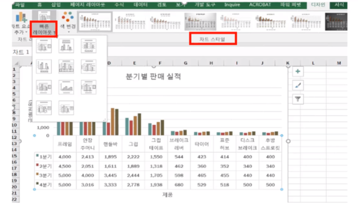
Task: Choose Layout 1 in quick layout gallery
Action: coord(43,46)
